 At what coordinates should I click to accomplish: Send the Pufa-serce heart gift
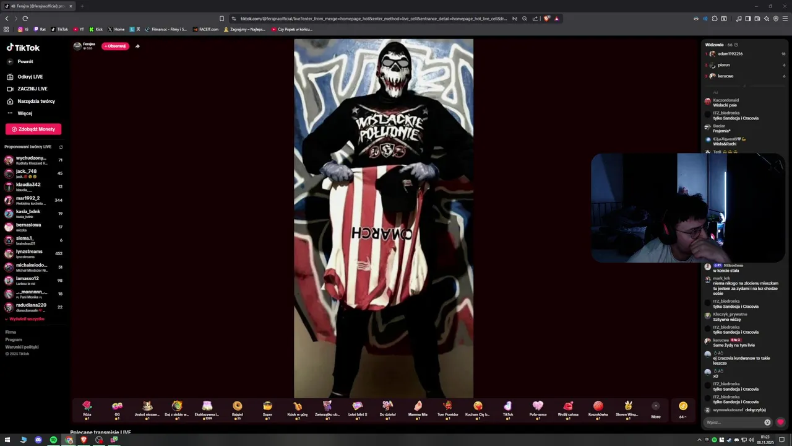coord(538,409)
